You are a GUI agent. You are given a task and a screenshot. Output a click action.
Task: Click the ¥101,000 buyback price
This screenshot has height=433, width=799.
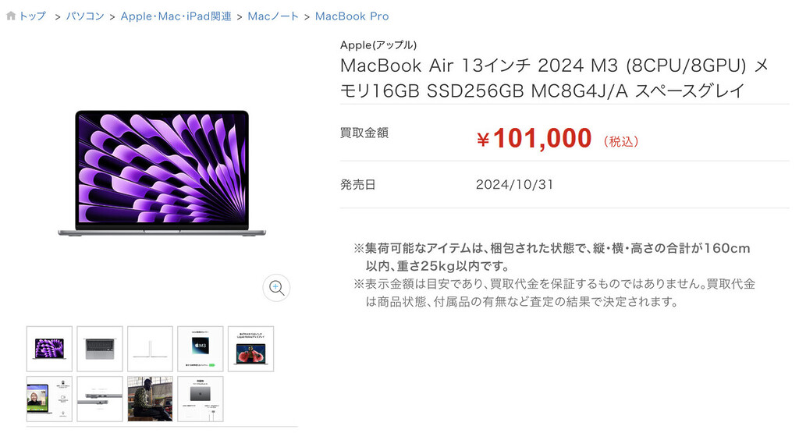[534, 138]
